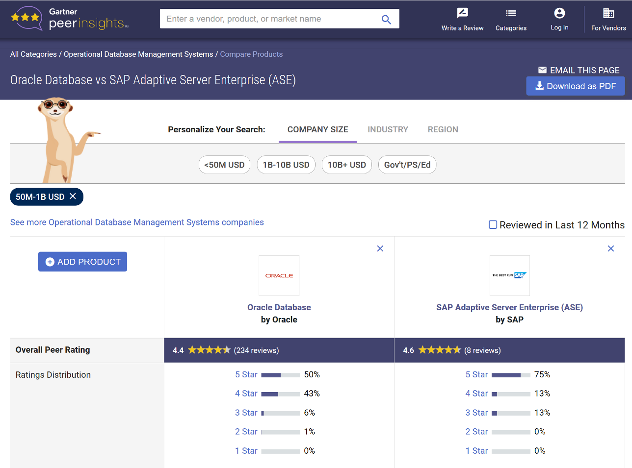Click the Download as PDF button

tap(575, 86)
